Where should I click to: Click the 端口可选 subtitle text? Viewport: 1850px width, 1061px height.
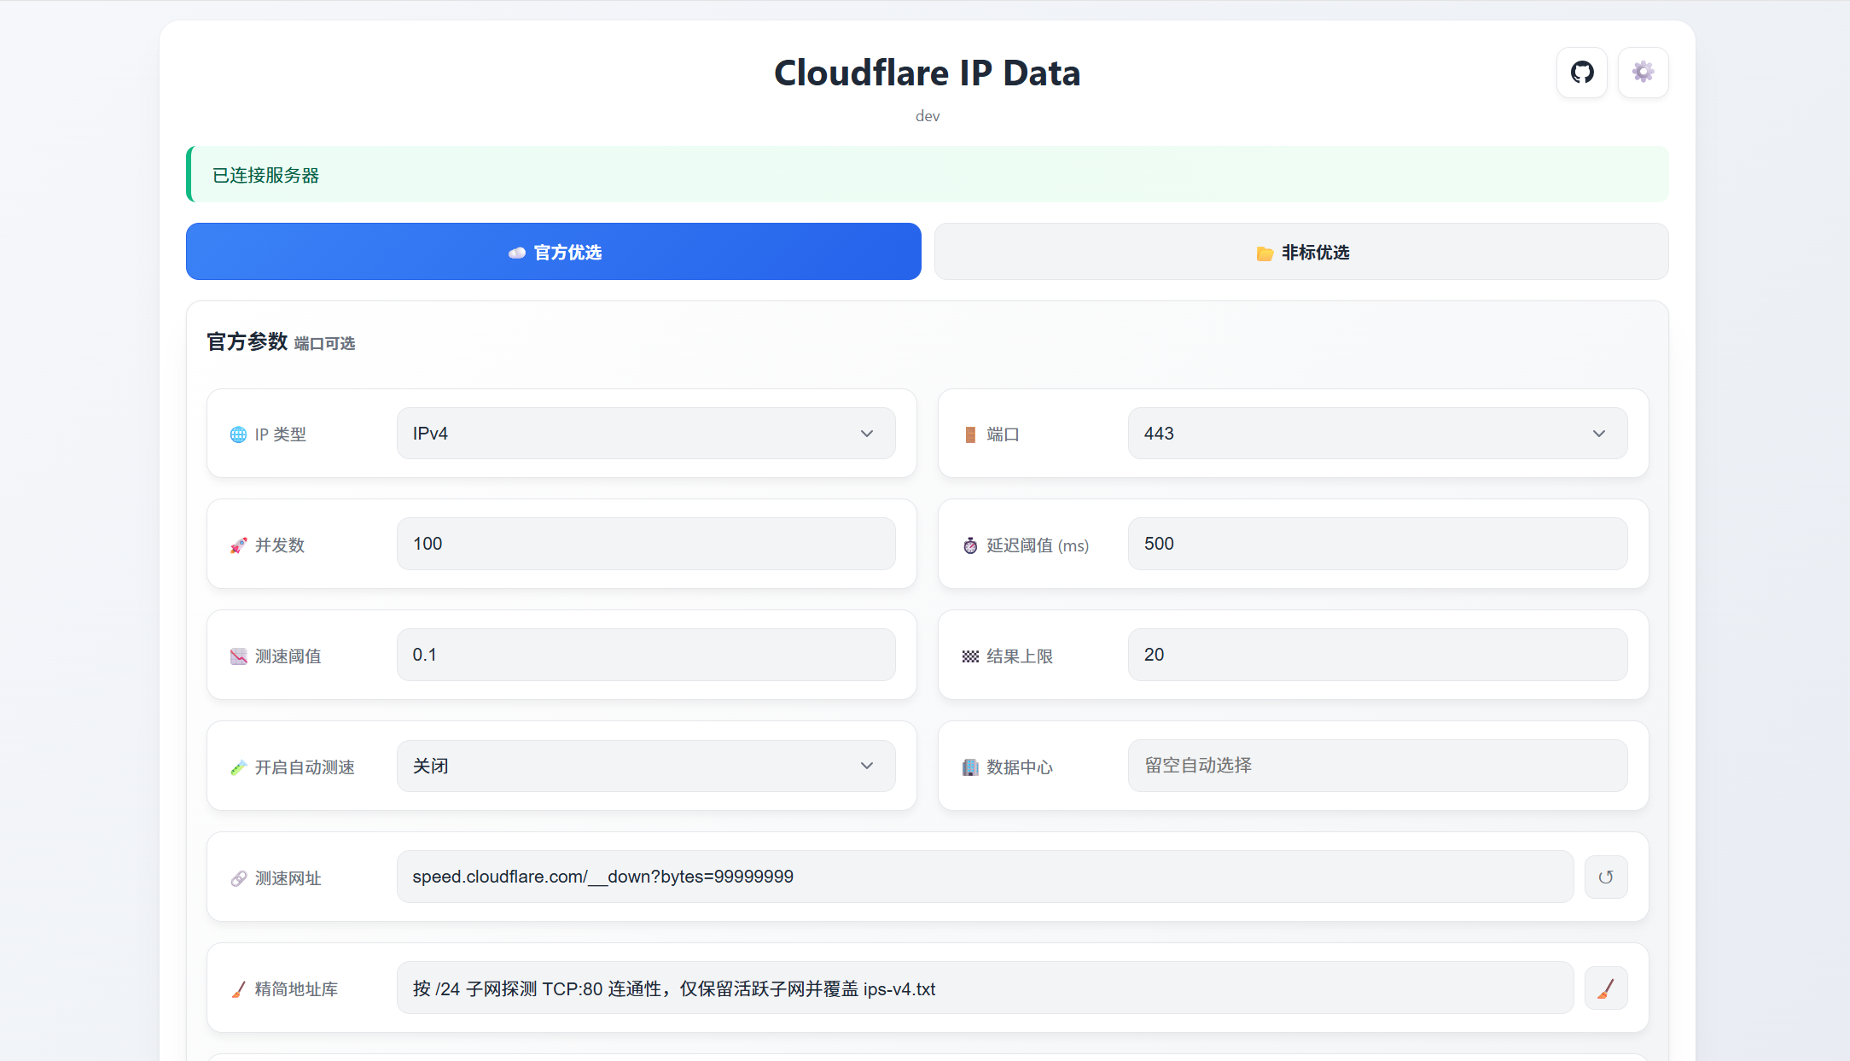click(x=324, y=343)
